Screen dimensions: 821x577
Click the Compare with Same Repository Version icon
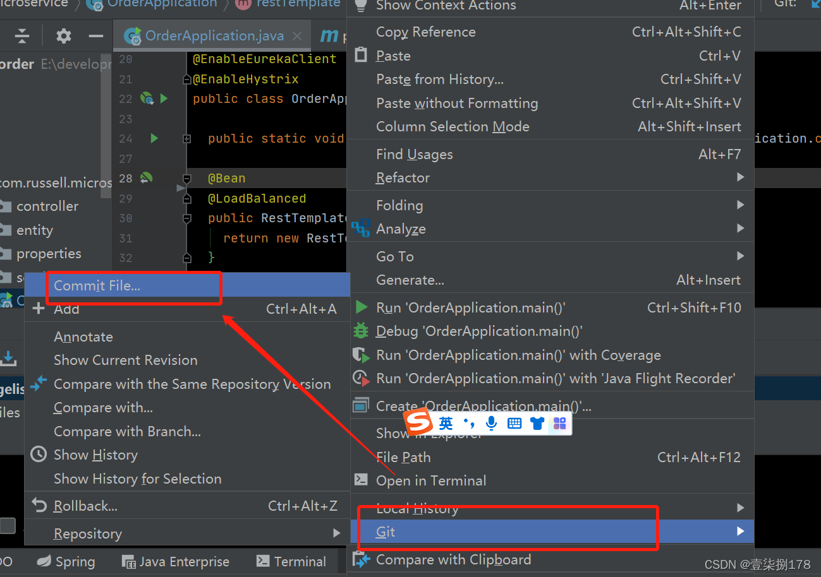click(x=39, y=383)
